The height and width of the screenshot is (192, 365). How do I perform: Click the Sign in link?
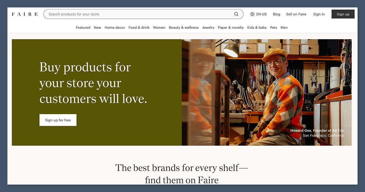pos(319,14)
